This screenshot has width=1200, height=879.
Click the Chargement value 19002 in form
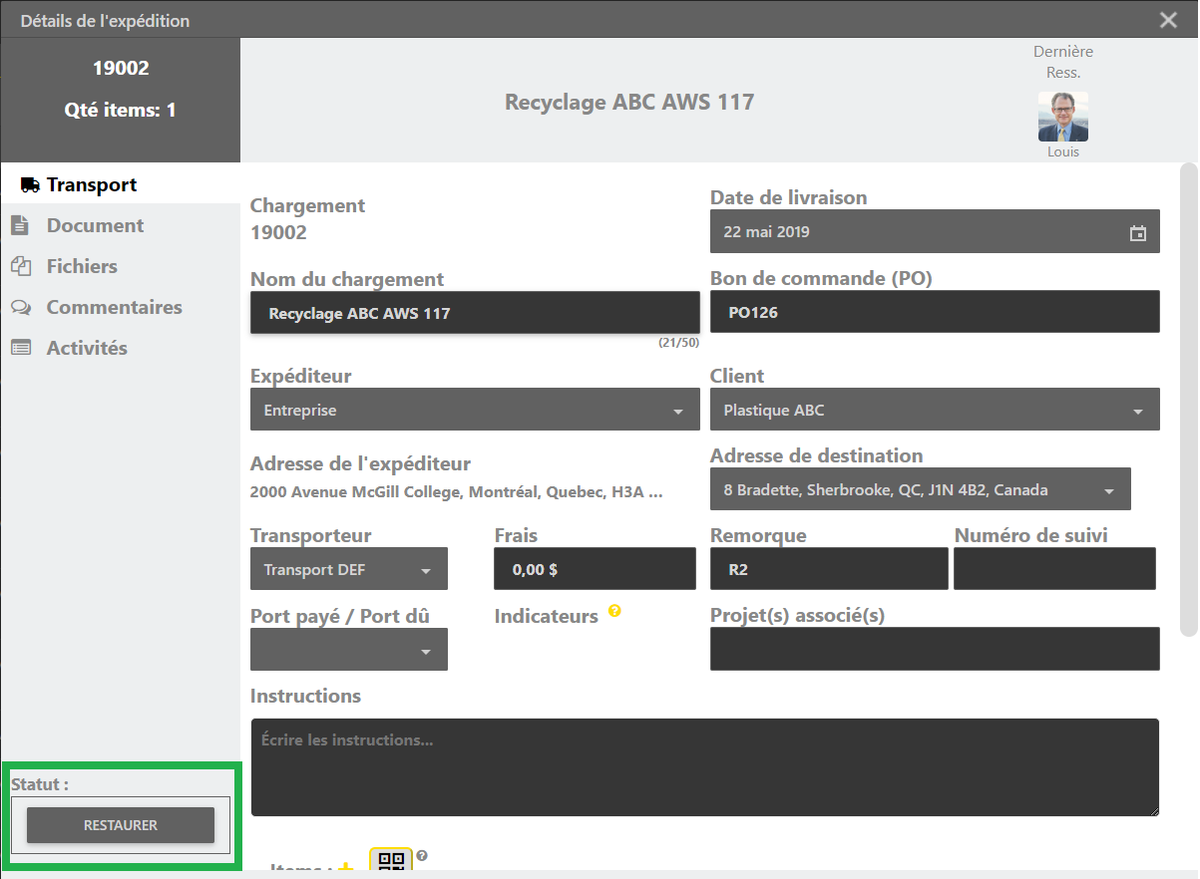(x=278, y=233)
